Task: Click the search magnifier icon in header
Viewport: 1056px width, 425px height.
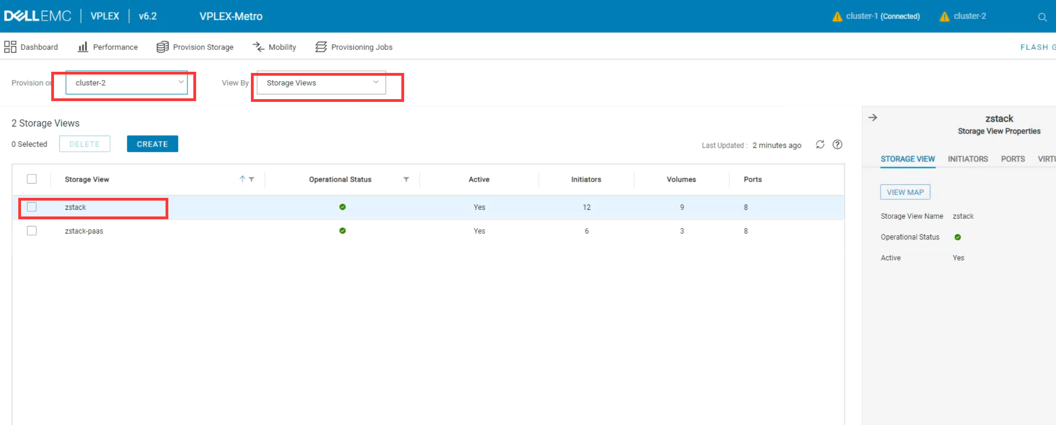Action: pos(1042,17)
